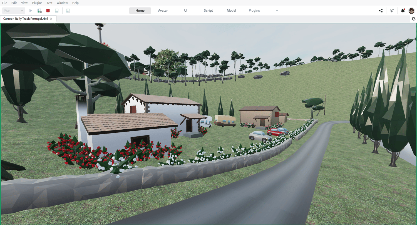Open the notifications bell
Viewport: 417px width, 234px height.
pos(403,11)
